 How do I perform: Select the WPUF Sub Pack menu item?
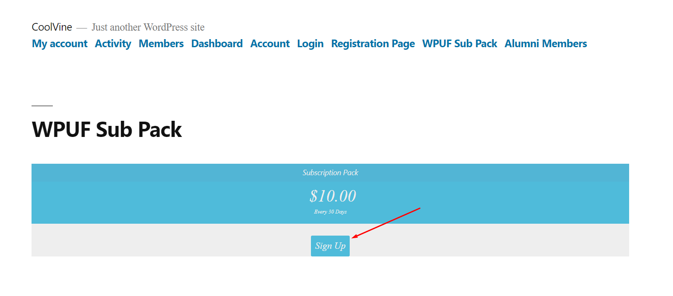459,43
